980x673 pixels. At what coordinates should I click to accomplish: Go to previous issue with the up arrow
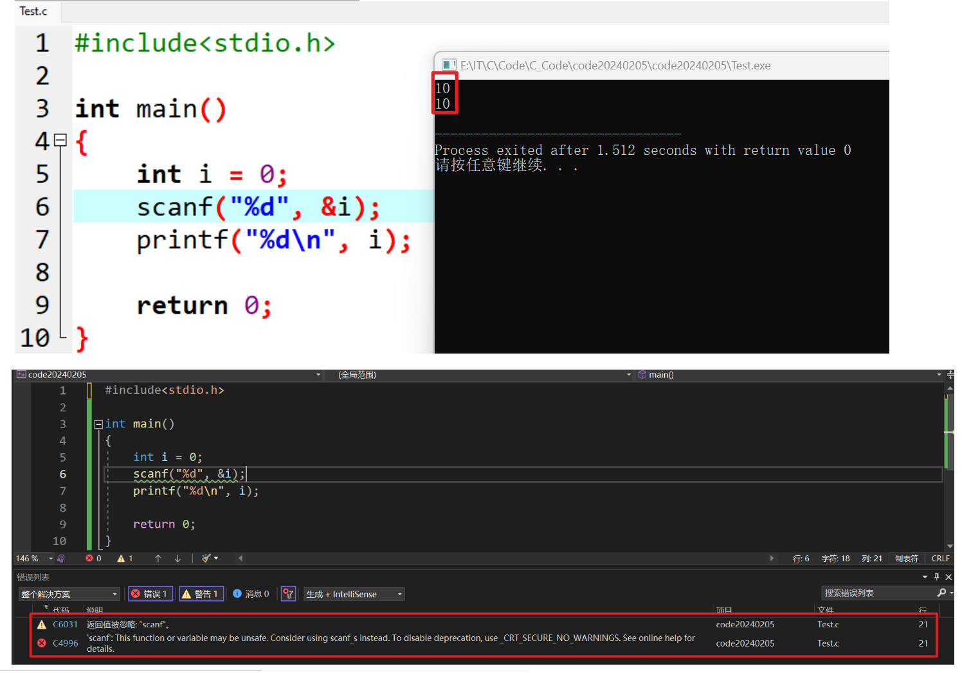click(x=158, y=559)
